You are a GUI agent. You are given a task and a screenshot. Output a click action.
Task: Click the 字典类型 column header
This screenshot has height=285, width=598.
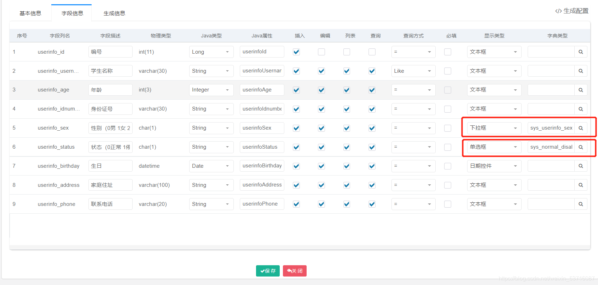click(557, 36)
